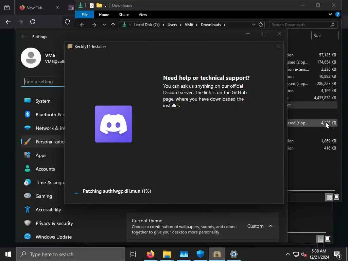Open Windows Security shield on taskbar
This screenshot has height=261, width=348.
pyautogui.click(x=200, y=254)
